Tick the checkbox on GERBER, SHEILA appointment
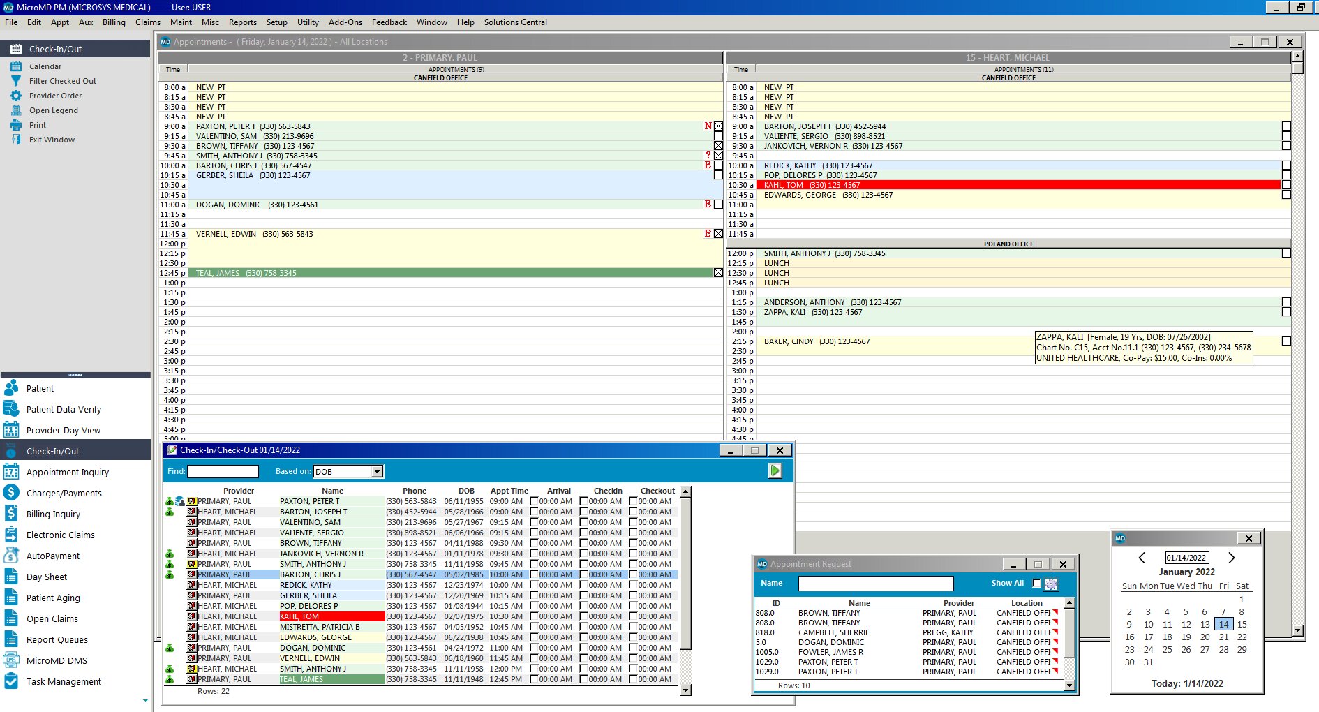This screenshot has height=712, width=1319. point(718,175)
